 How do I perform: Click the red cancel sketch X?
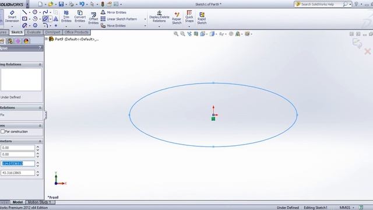pyautogui.click(x=368, y=51)
